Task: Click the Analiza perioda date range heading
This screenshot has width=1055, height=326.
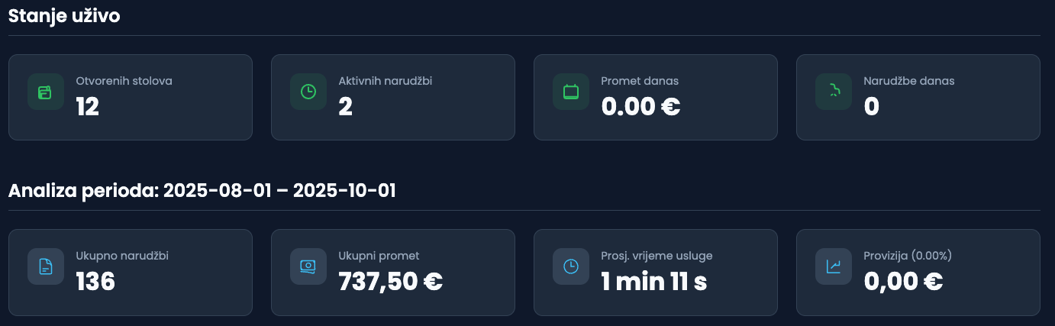Action: click(x=202, y=190)
